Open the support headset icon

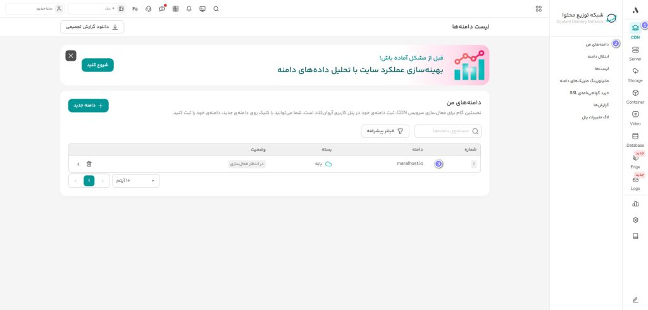tap(148, 9)
